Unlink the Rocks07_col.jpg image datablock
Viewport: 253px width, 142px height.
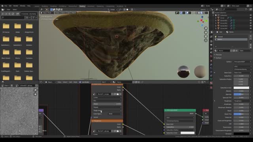click(120, 94)
